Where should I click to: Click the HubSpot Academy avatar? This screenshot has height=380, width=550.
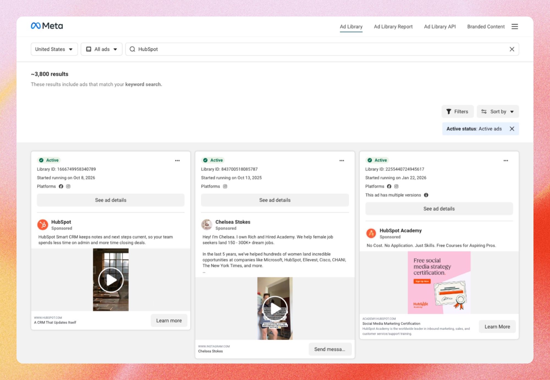click(371, 233)
